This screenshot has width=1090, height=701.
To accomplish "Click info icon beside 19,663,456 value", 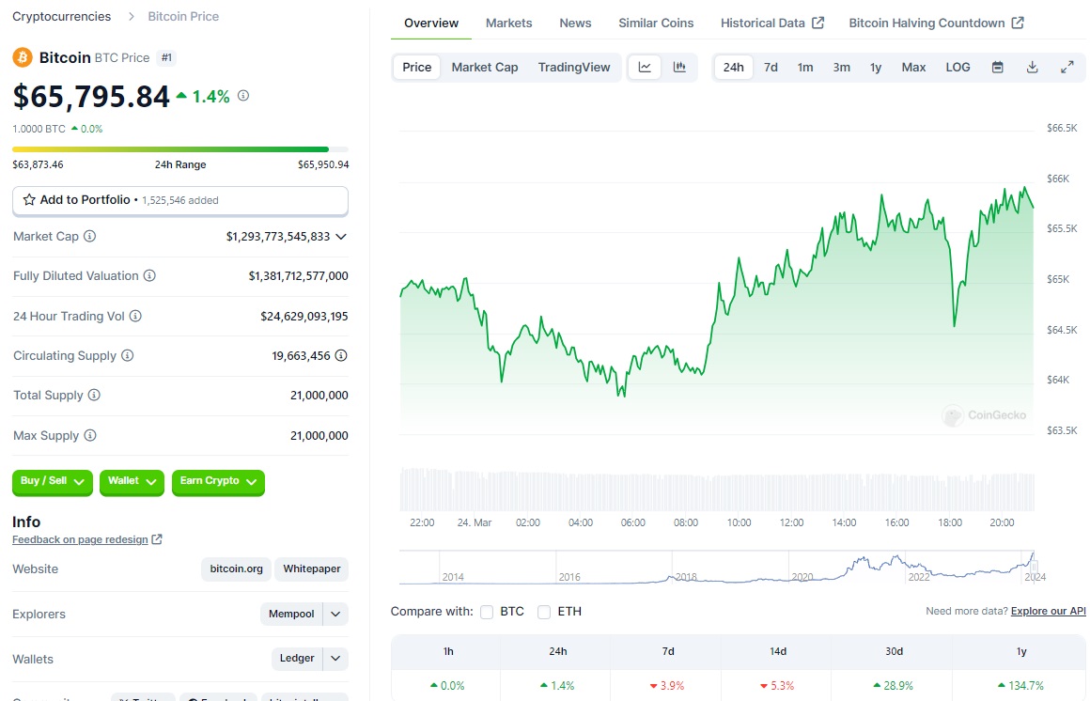I will pyautogui.click(x=341, y=356).
